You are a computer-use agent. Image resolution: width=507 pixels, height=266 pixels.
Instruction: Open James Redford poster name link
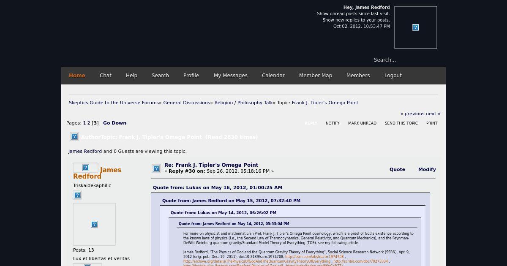pos(97,173)
